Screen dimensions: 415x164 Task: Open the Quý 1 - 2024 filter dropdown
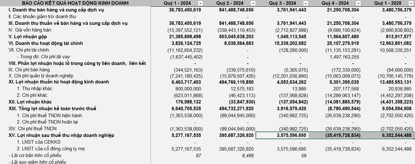click(200, 3)
